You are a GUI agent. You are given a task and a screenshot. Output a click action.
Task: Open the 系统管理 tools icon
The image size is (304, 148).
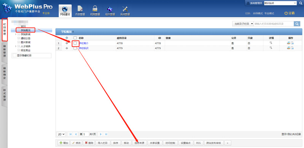pos(125,11)
